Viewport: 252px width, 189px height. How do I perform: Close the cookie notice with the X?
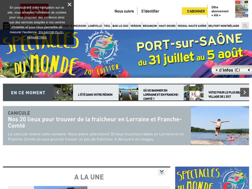coord(69,4)
